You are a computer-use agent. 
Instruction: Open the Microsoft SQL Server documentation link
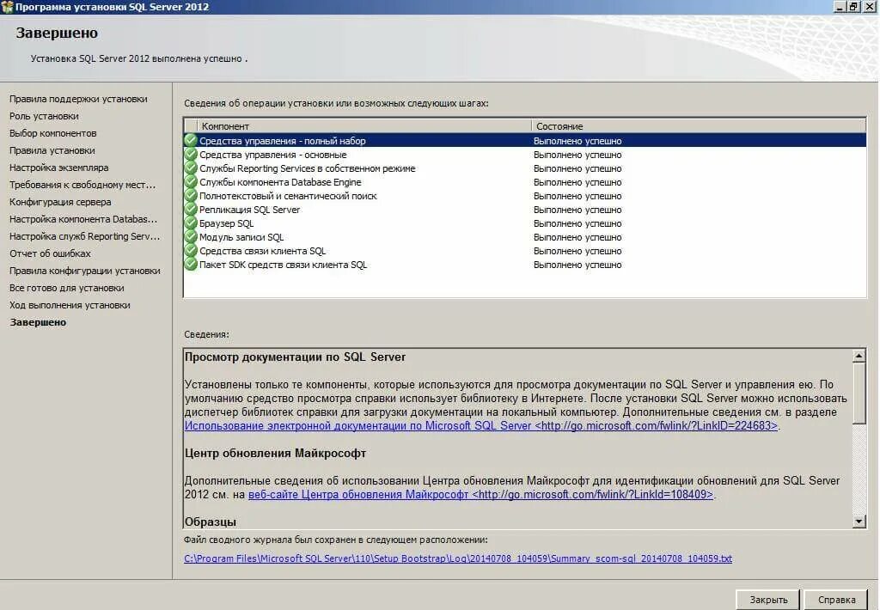click(481, 426)
